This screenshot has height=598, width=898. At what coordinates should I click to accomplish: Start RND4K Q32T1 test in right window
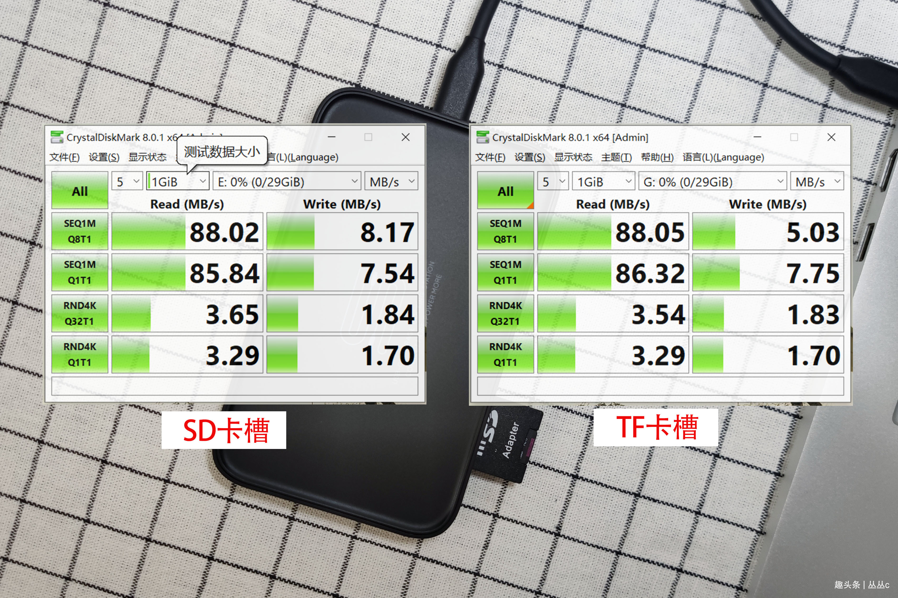coord(506,314)
